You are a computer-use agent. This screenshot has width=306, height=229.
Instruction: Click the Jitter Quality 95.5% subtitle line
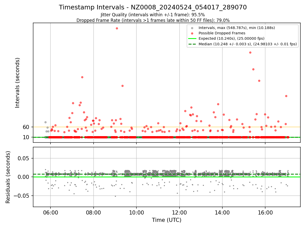pyautogui.click(x=153, y=15)
